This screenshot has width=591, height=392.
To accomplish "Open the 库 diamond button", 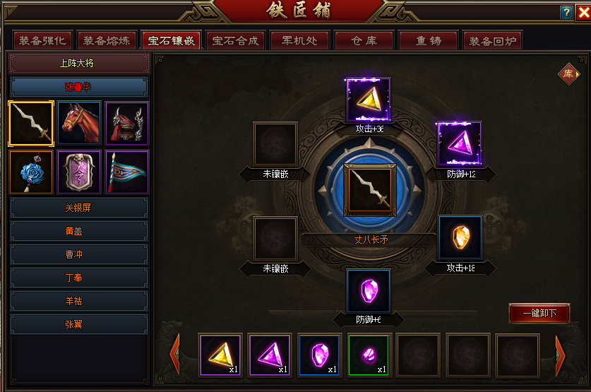I will [568, 74].
